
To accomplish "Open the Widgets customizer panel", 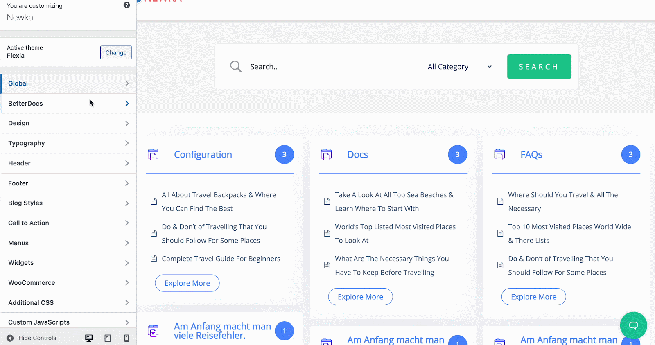I will pos(68,263).
